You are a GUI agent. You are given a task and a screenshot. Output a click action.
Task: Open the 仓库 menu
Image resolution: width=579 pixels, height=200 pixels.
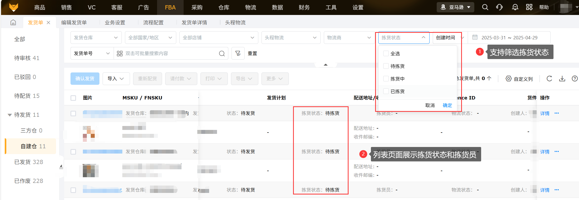click(x=224, y=7)
